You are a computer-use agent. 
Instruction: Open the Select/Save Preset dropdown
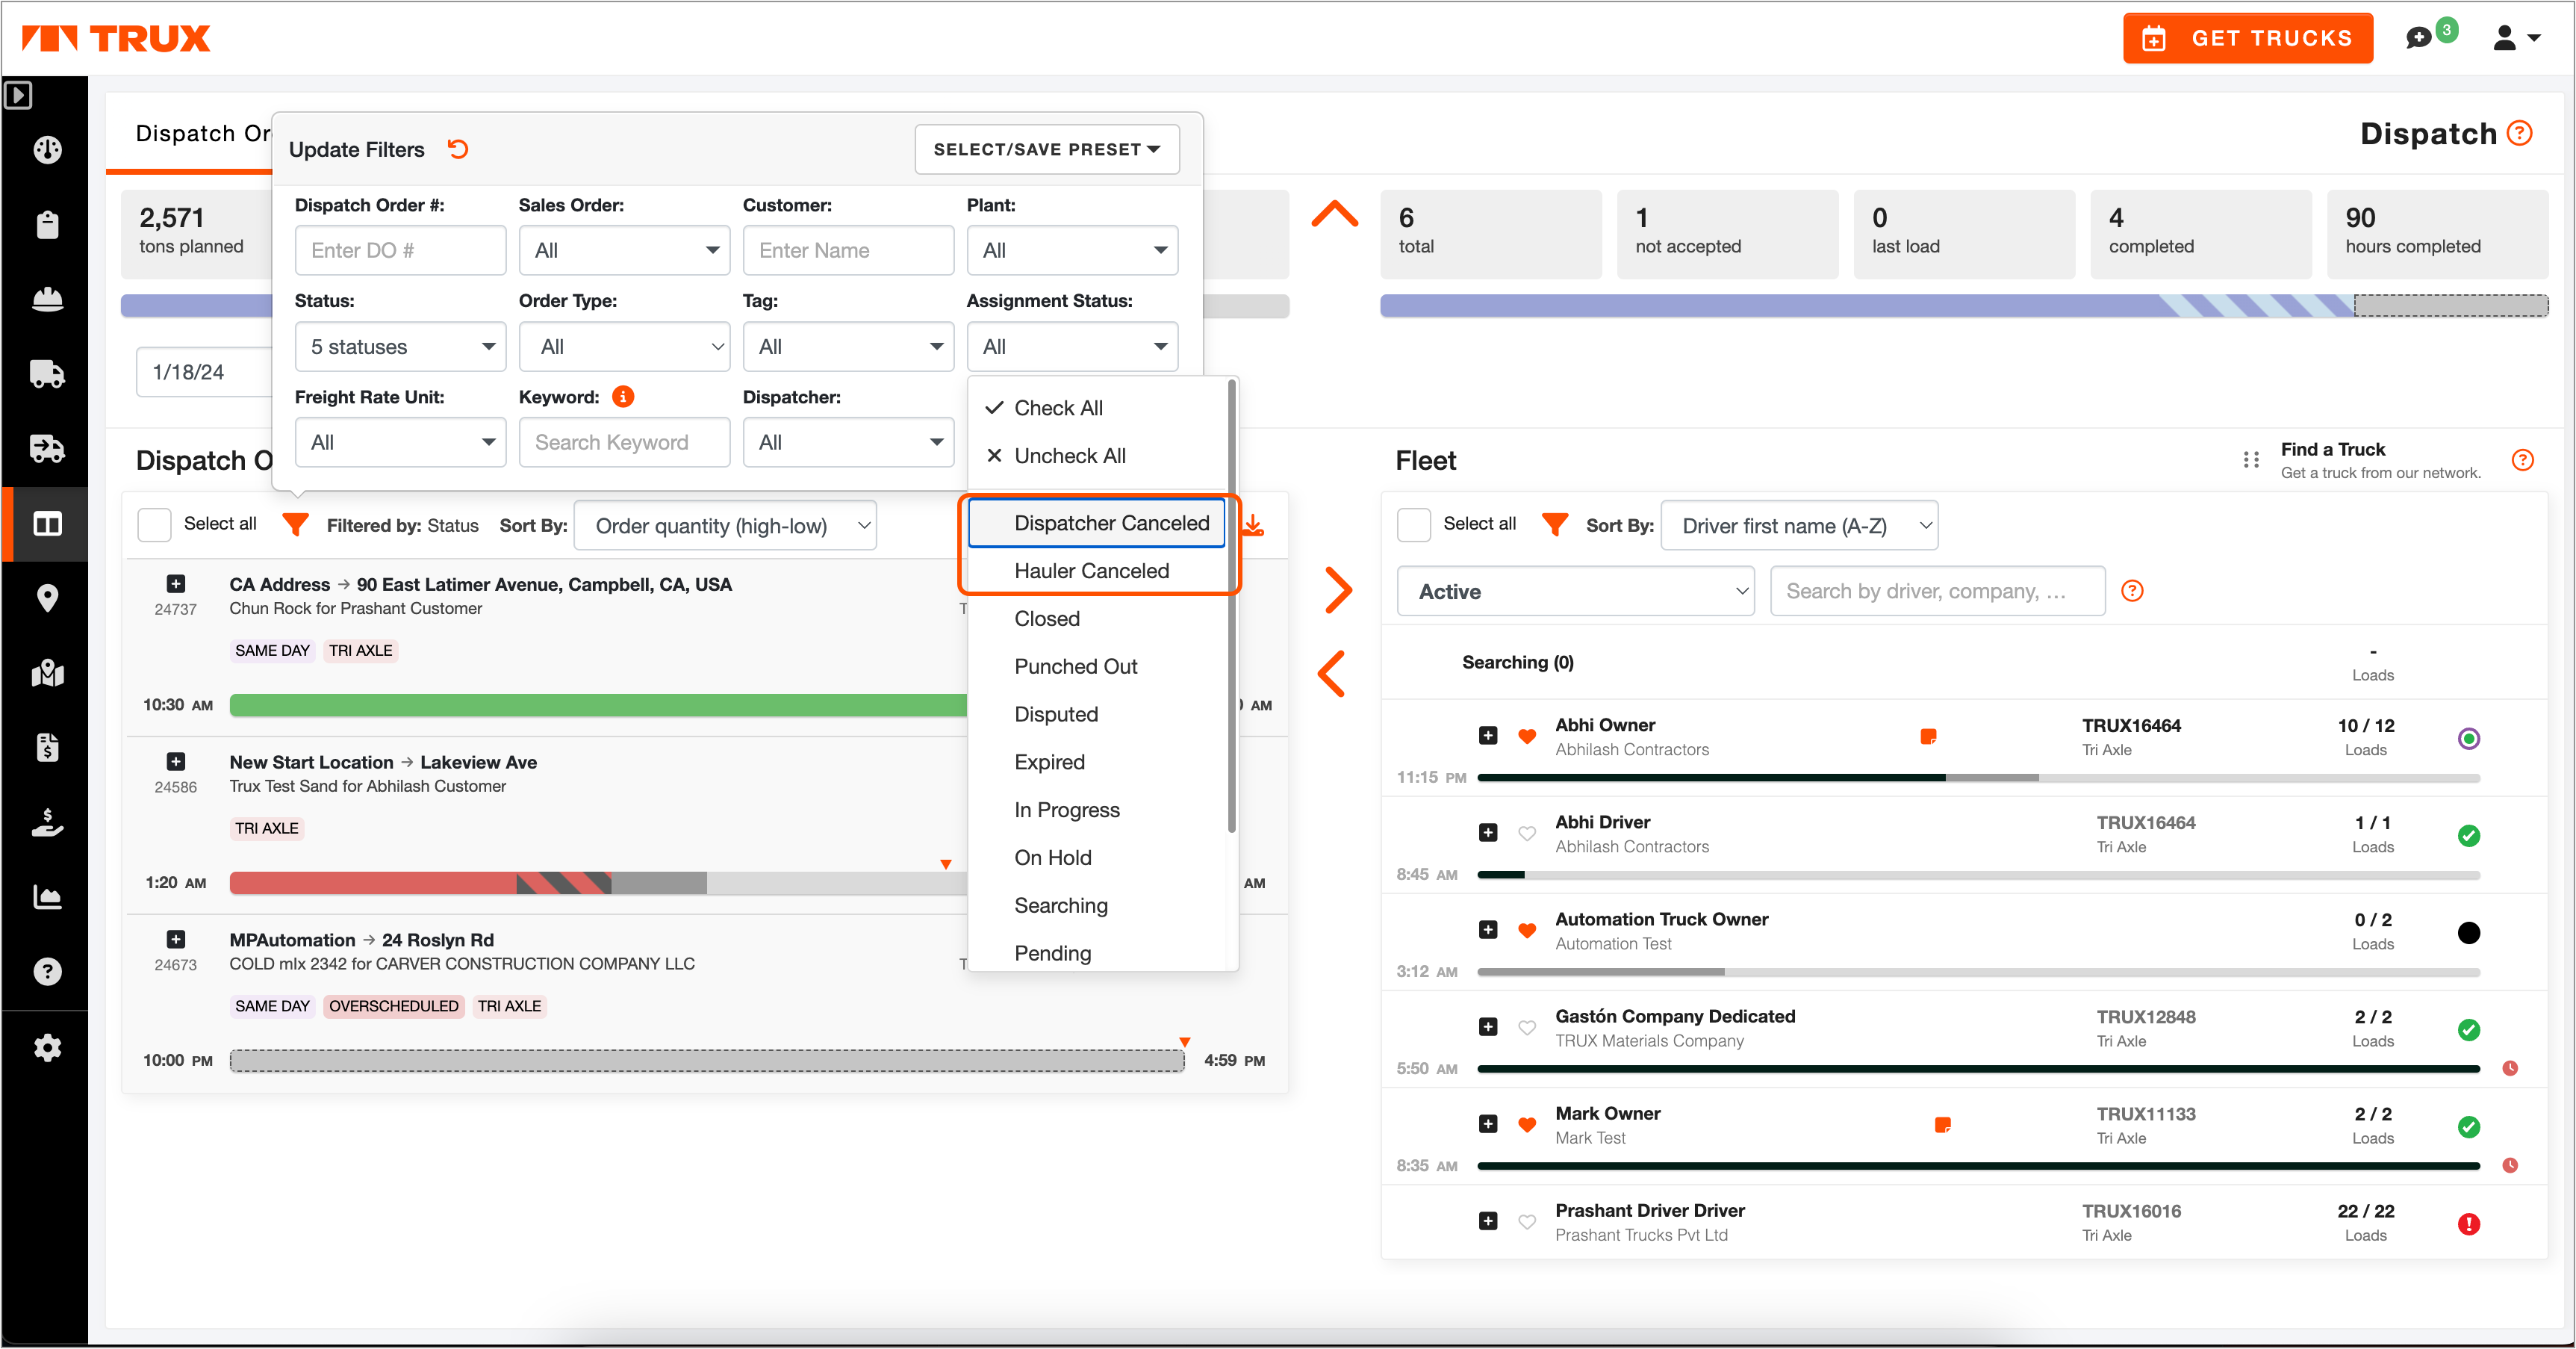pos(1047,149)
